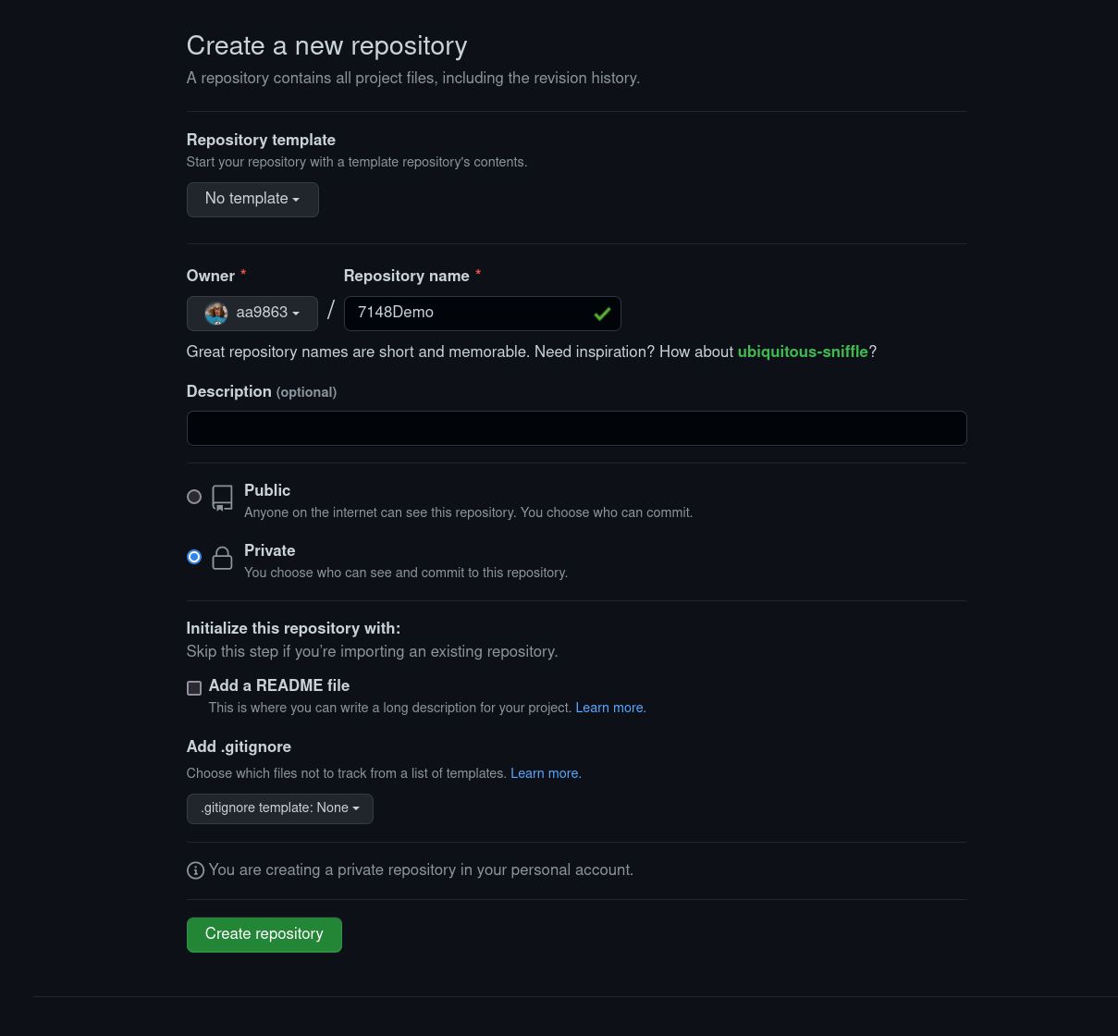The width and height of the screenshot is (1118, 1036).
Task: Click the Learn more link under Add a README file
Action: [x=608, y=708]
